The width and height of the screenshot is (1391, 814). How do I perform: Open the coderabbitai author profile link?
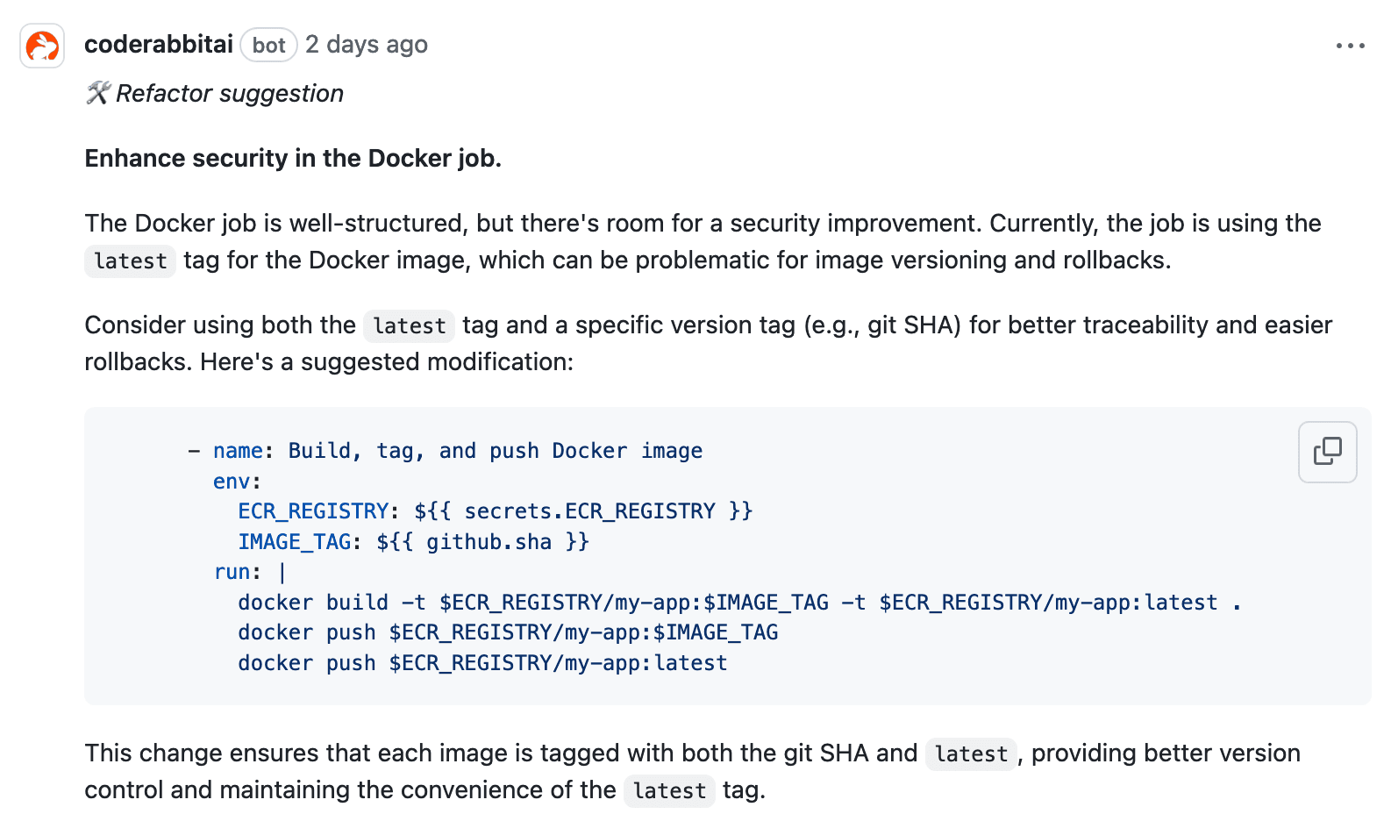click(159, 45)
